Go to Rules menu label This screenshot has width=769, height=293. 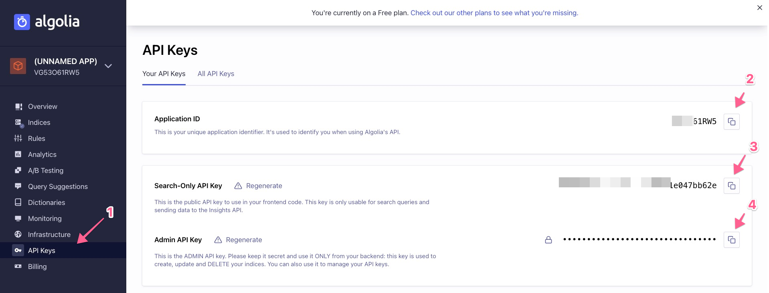click(36, 138)
